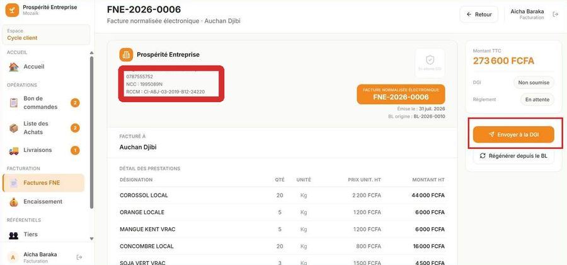This screenshot has width=567, height=265.
Task: Click the DGI shield status badge
Action: click(430, 63)
